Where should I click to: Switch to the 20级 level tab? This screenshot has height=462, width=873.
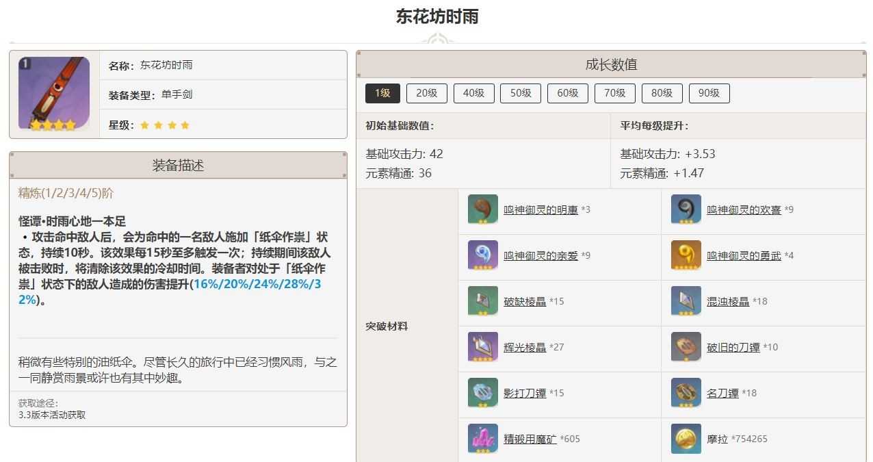[426, 93]
